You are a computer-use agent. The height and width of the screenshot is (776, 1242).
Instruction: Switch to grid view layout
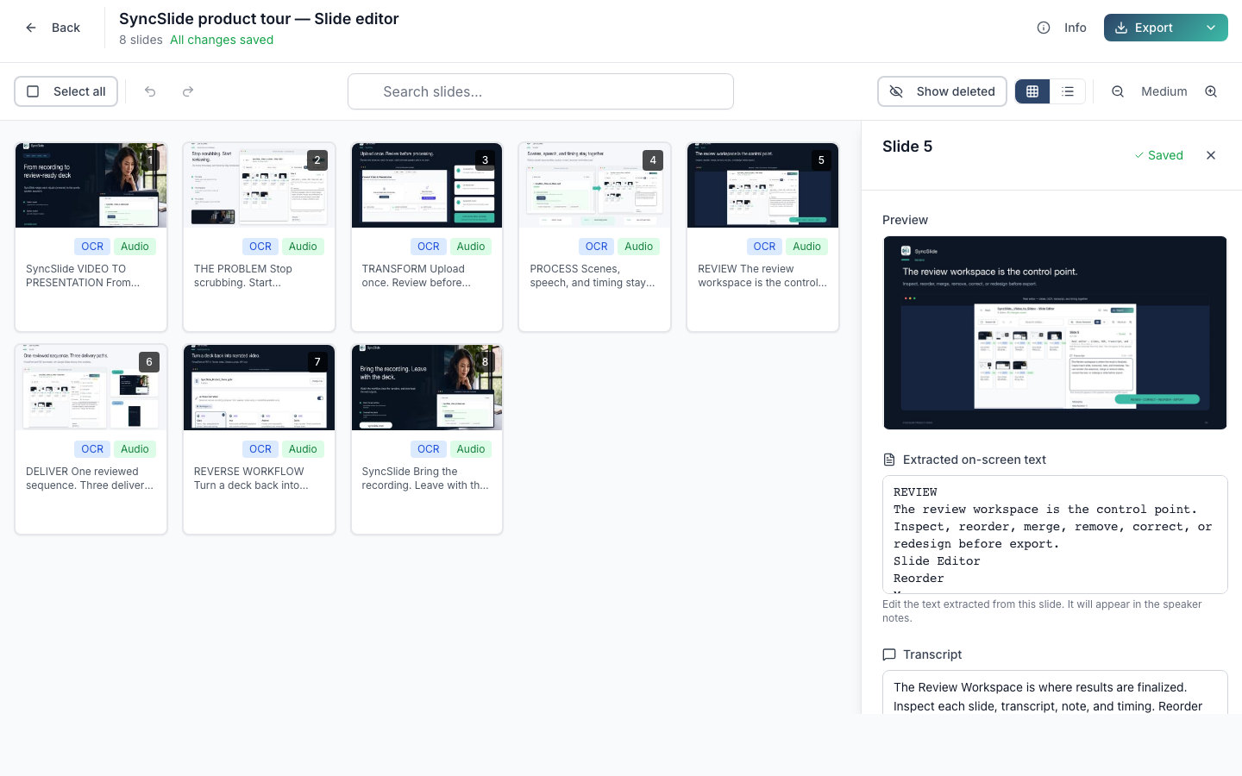click(1032, 91)
